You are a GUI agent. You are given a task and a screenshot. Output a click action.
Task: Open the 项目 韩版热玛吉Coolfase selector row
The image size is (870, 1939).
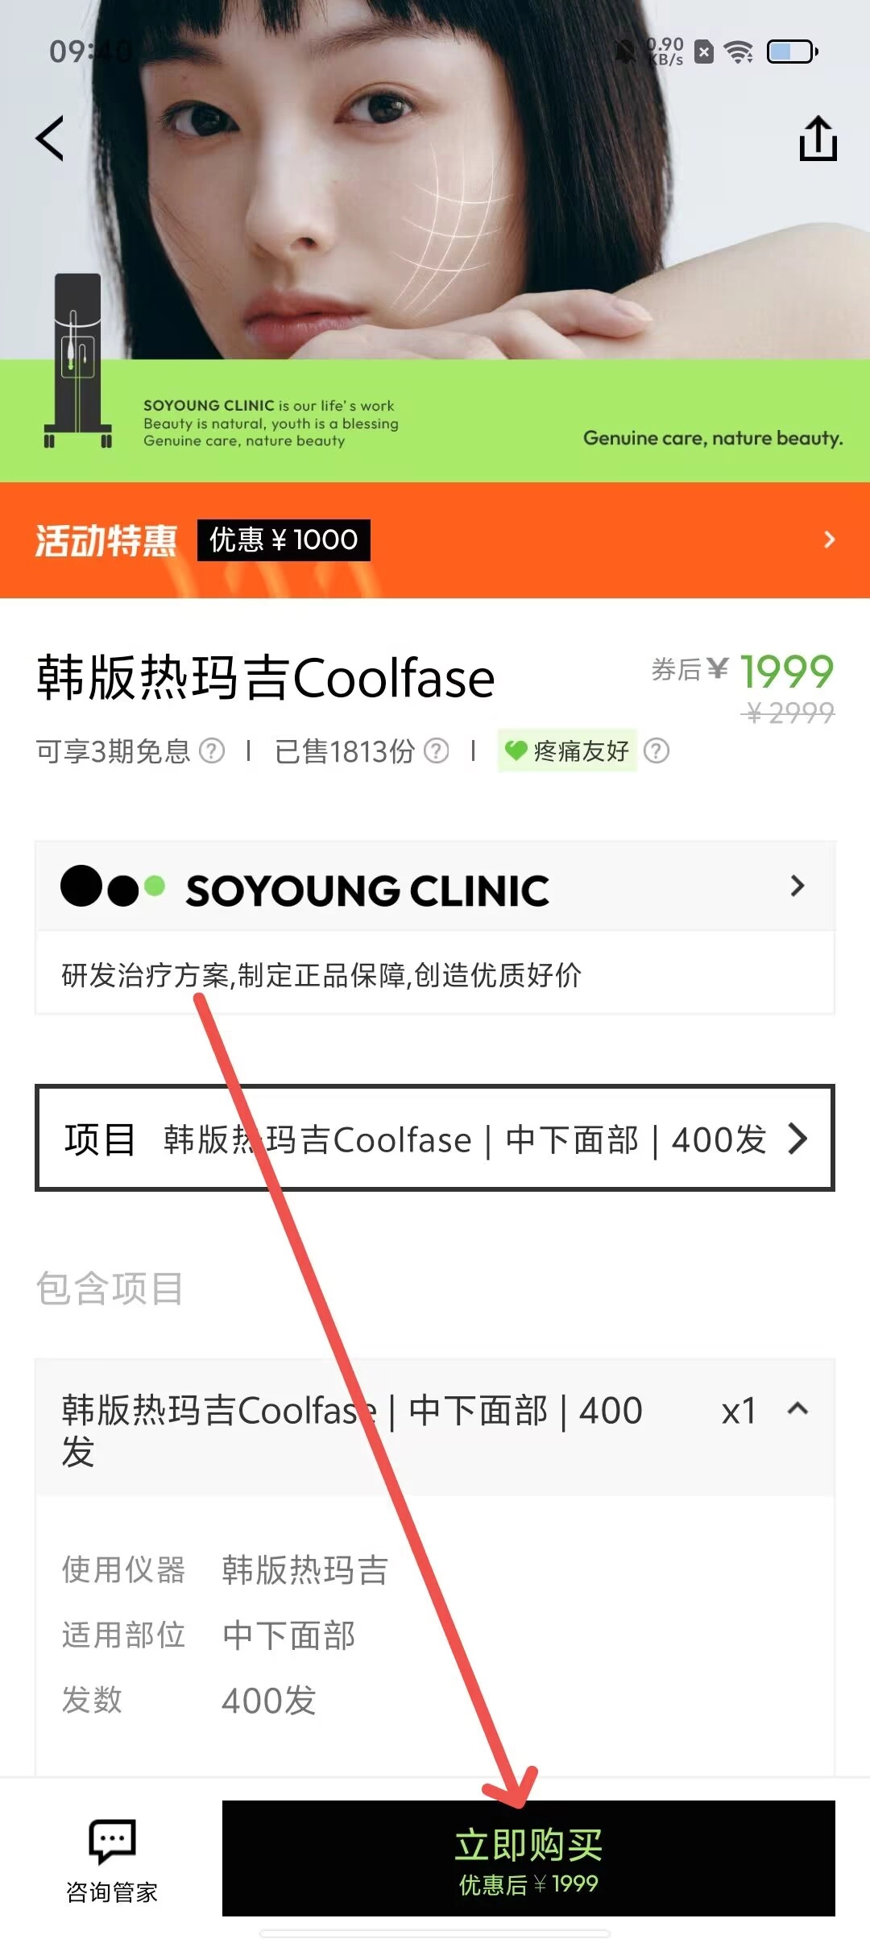(435, 1138)
